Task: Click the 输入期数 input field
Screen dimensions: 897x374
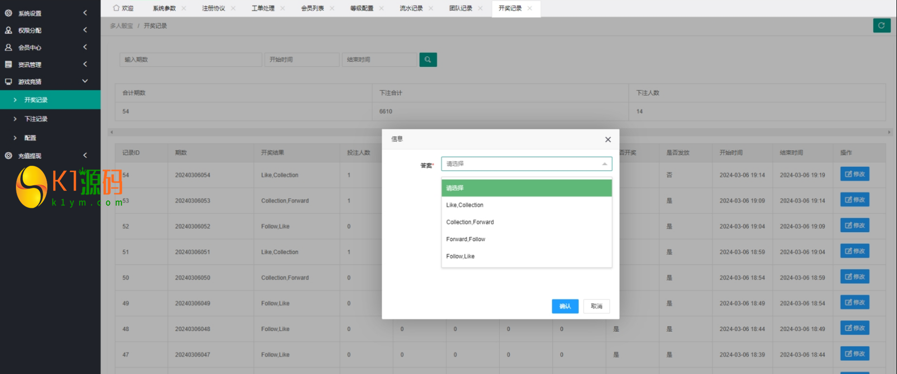Action: (x=191, y=59)
